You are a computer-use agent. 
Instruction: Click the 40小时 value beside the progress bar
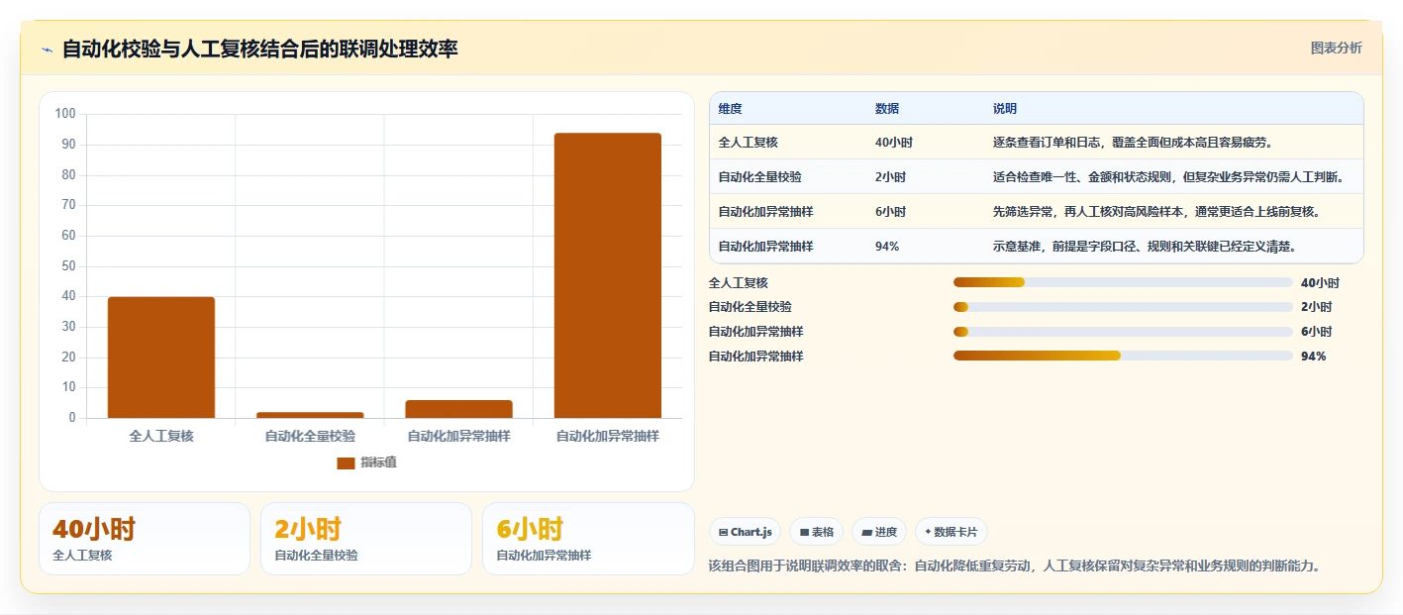click(1320, 282)
